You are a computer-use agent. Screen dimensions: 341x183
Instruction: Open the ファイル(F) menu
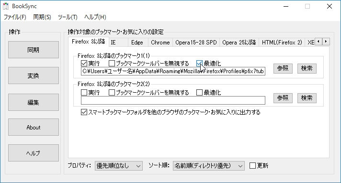tap(15, 17)
